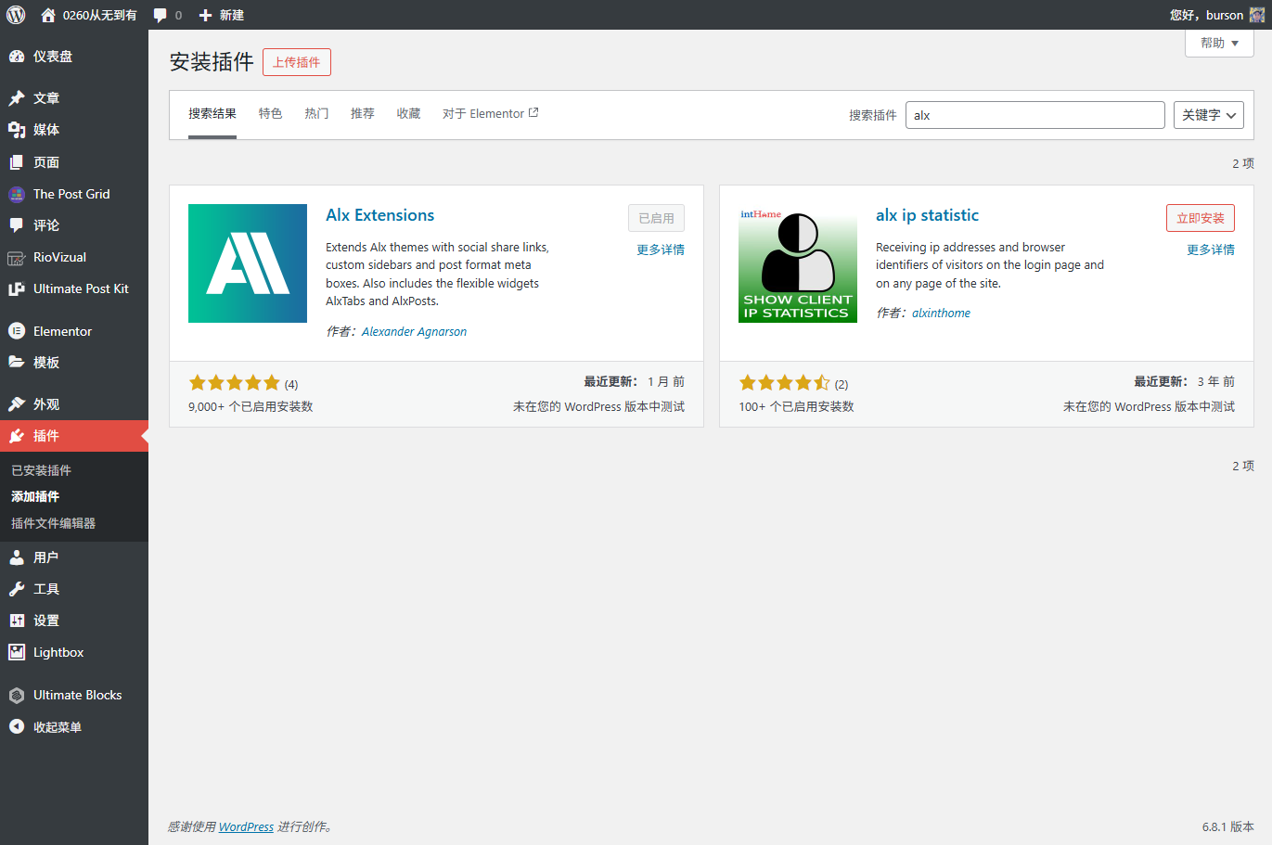Open author link alxinthome

point(941,314)
